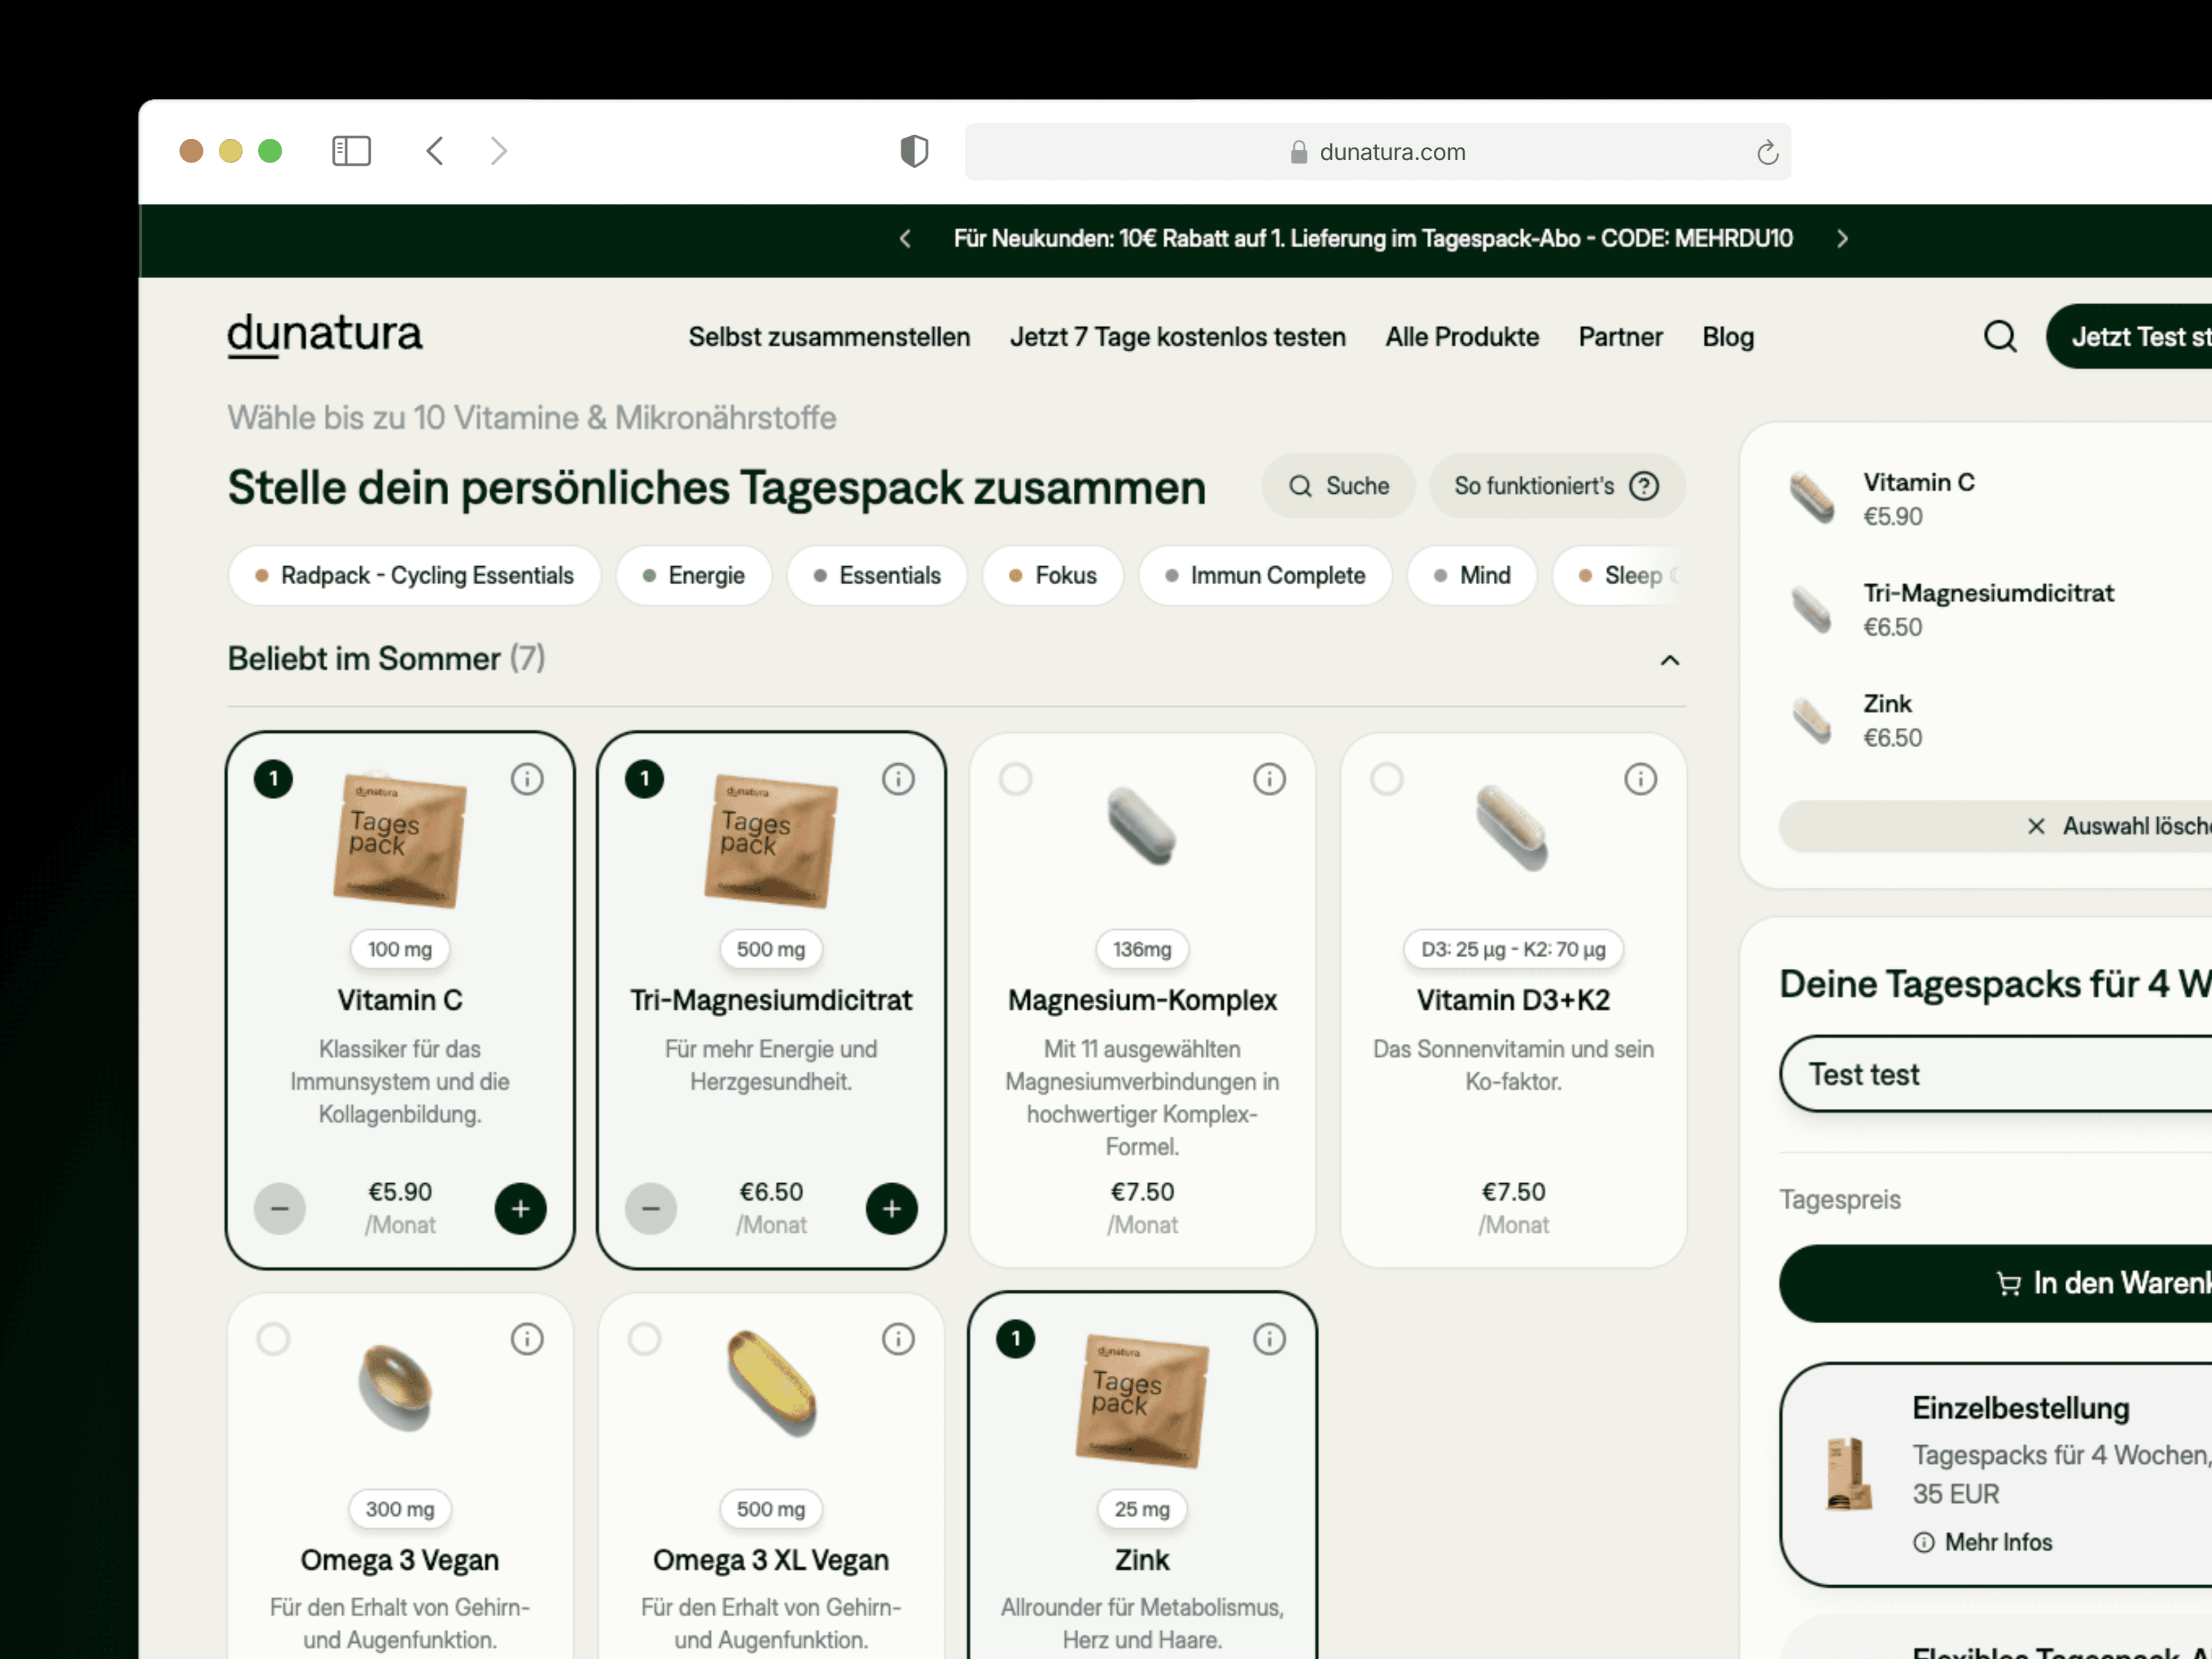Viewport: 2212px width, 1659px height.
Task: Show next promo banner message
Action: point(1842,239)
